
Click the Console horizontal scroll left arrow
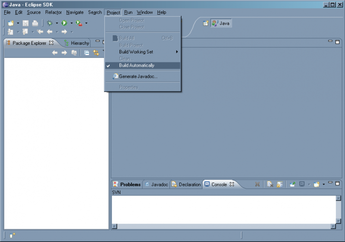[114, 226]
